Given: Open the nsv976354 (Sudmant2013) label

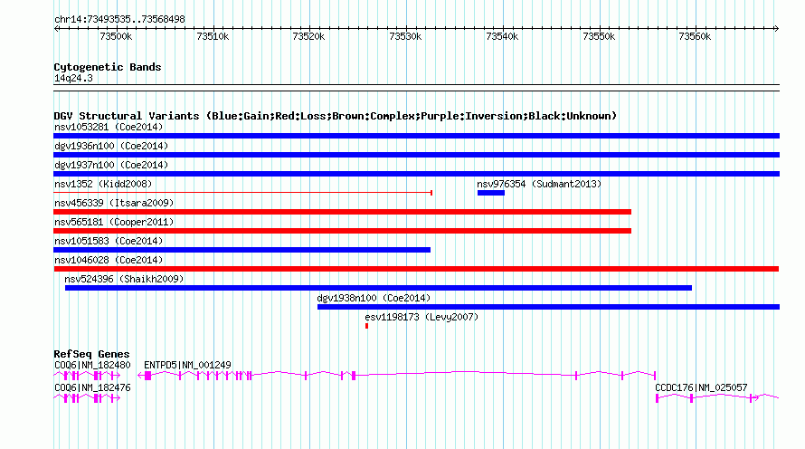Looking at the screenshot, I should tap(539, 184).
